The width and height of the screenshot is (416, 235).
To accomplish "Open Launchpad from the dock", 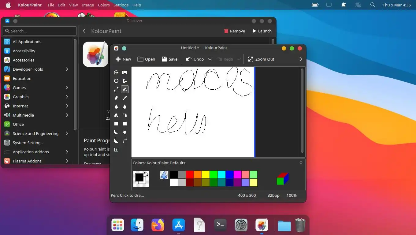I will click(118, 226).
